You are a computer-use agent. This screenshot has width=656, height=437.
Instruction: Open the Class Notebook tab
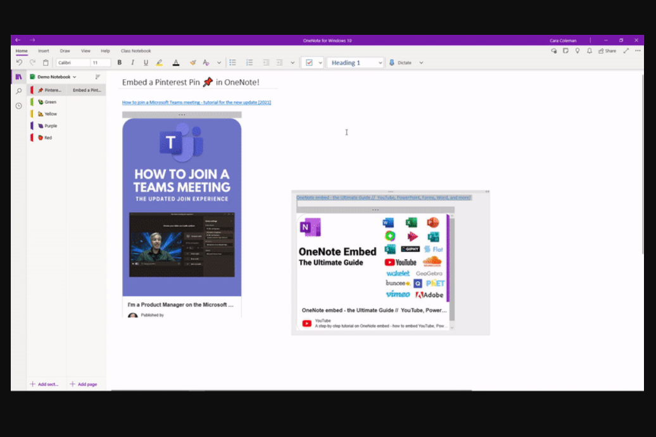click(x=136, y=51)
